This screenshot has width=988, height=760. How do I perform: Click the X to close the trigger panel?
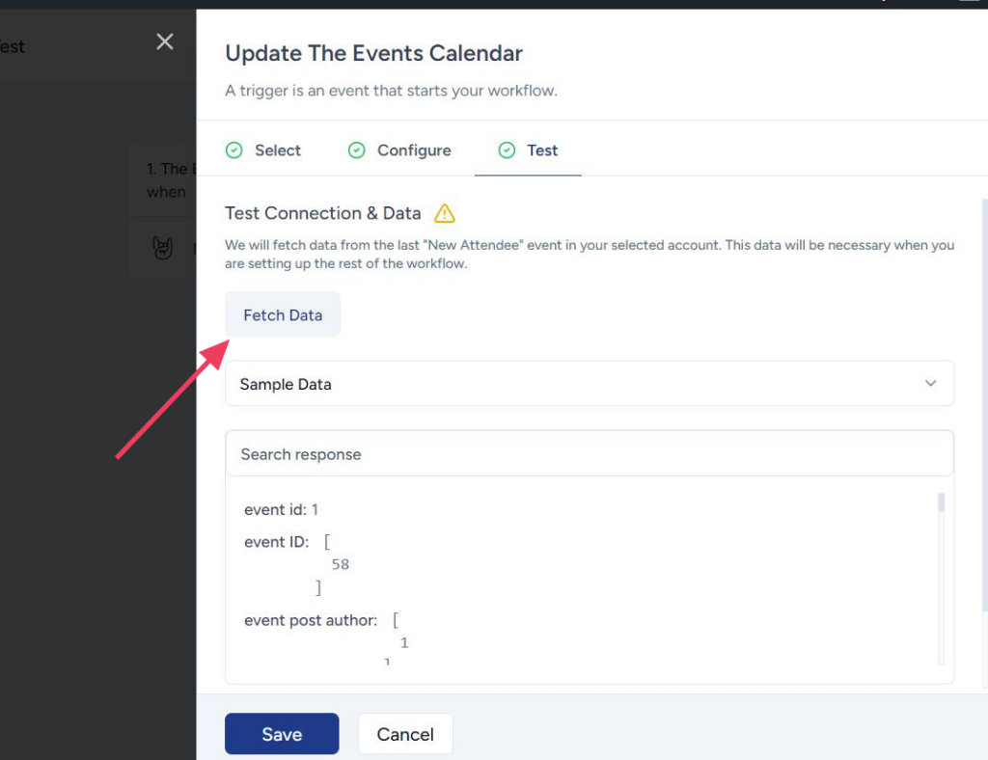pyautogui.click(x=164, y=41)
